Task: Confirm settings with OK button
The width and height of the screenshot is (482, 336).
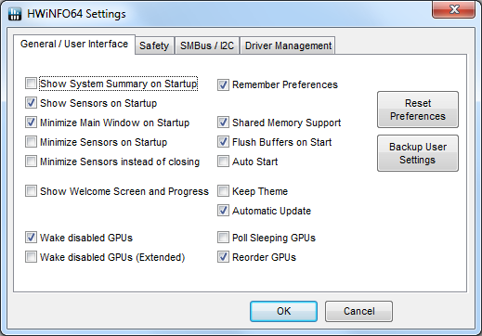Action: (x=283, y=311)
